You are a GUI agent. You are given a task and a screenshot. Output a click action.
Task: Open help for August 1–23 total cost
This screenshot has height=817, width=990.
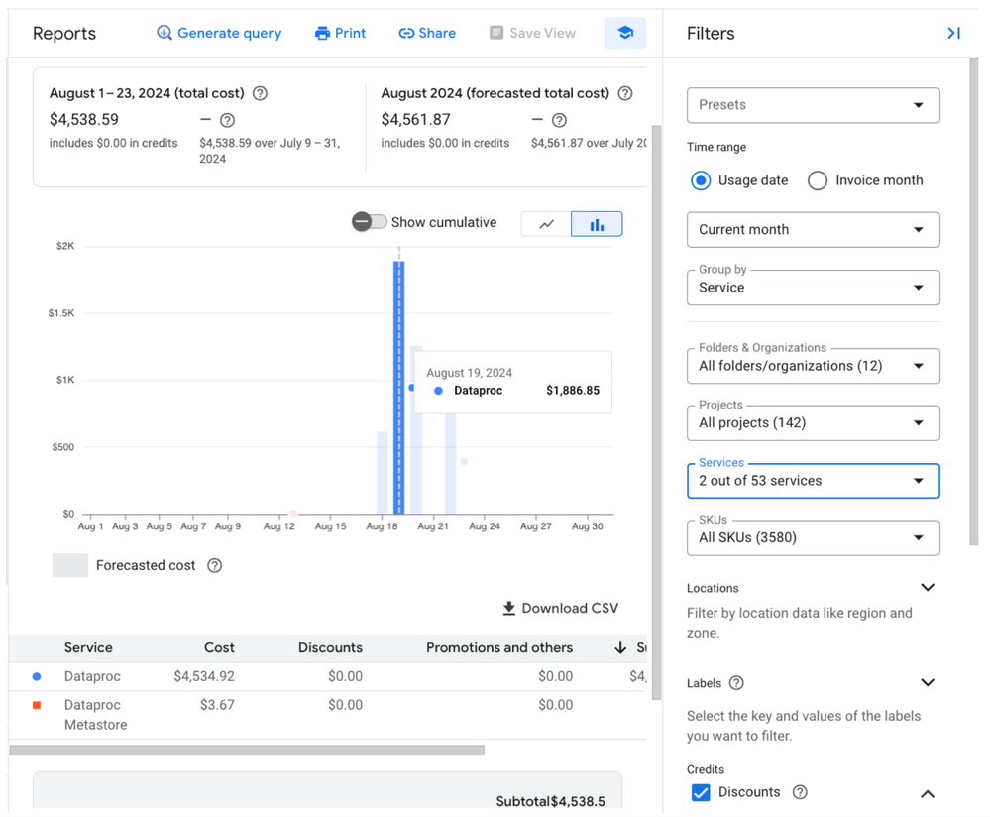point(260,93)
